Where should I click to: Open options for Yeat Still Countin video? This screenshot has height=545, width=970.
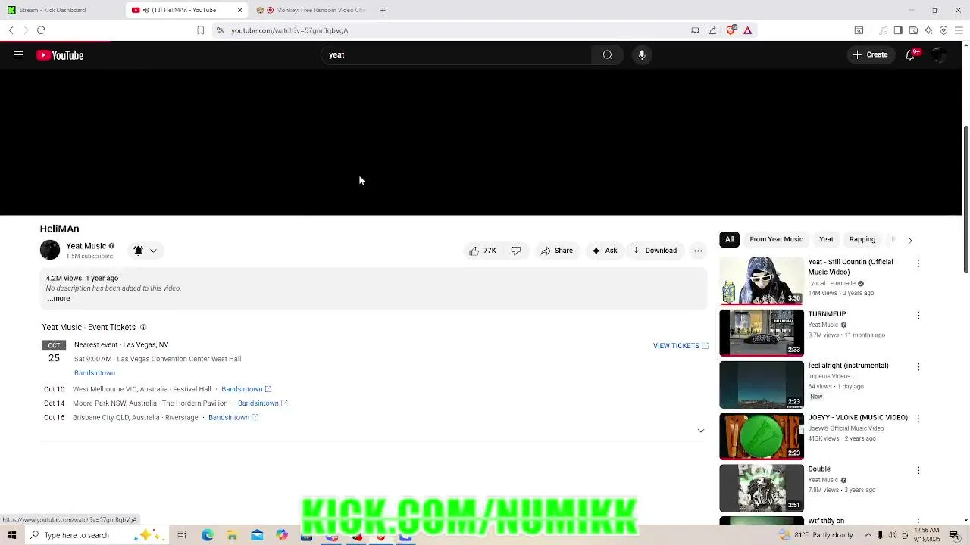click(918, 263)
